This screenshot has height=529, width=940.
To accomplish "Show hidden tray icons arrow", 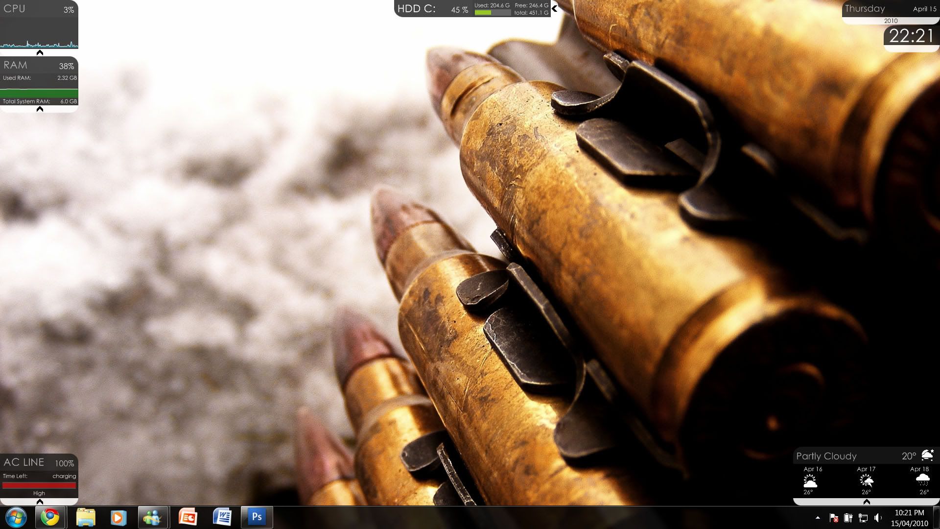I will point(818,518).
